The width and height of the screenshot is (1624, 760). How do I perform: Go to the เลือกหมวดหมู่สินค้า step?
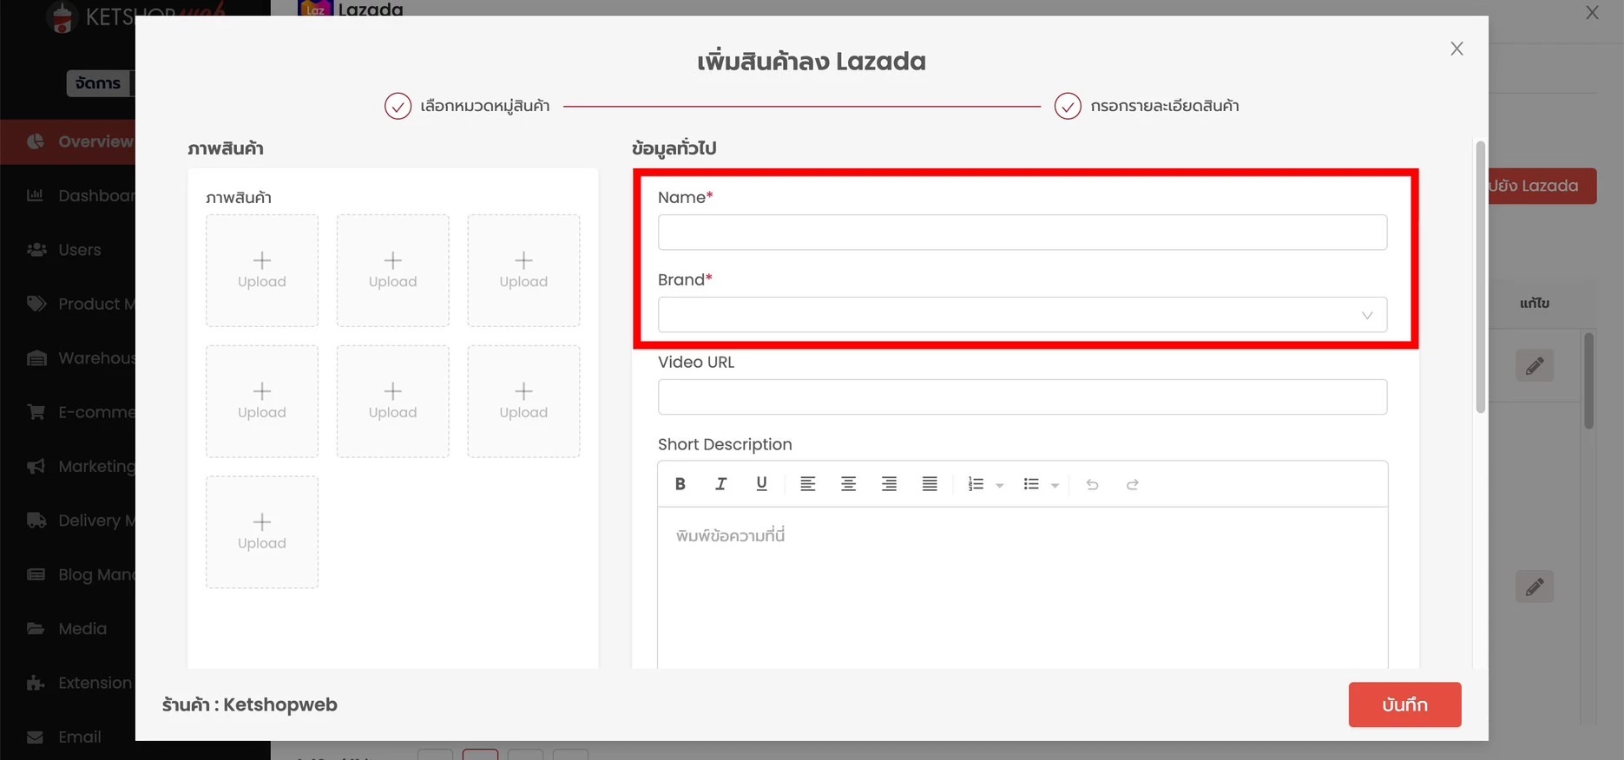click(x=467, y=106)
